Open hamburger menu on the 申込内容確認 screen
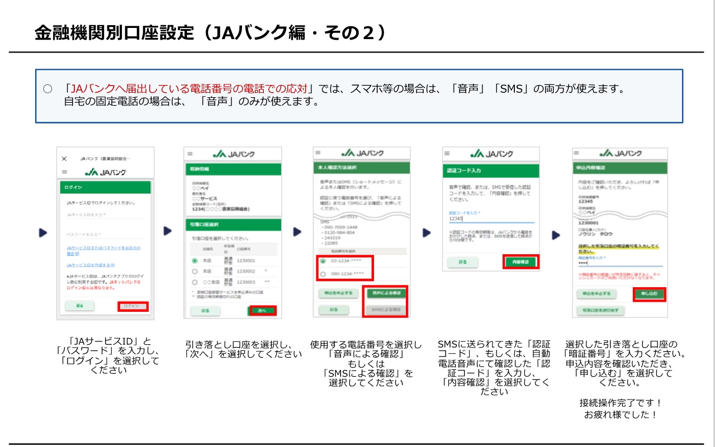Screen dimensions: 715x447 577,153
